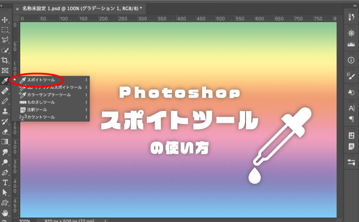Choose スポイトツール from the flyout menu

pos(51,80)
